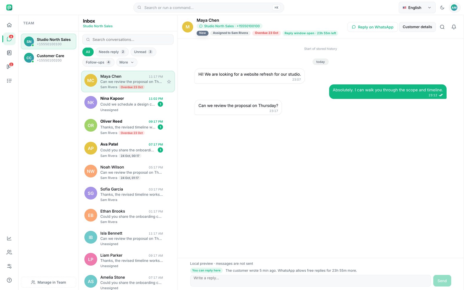The height and width of the screenshot is (290, 464).
Task: Click the Customer Care CC avatar
Action: (x=29, y=58)
